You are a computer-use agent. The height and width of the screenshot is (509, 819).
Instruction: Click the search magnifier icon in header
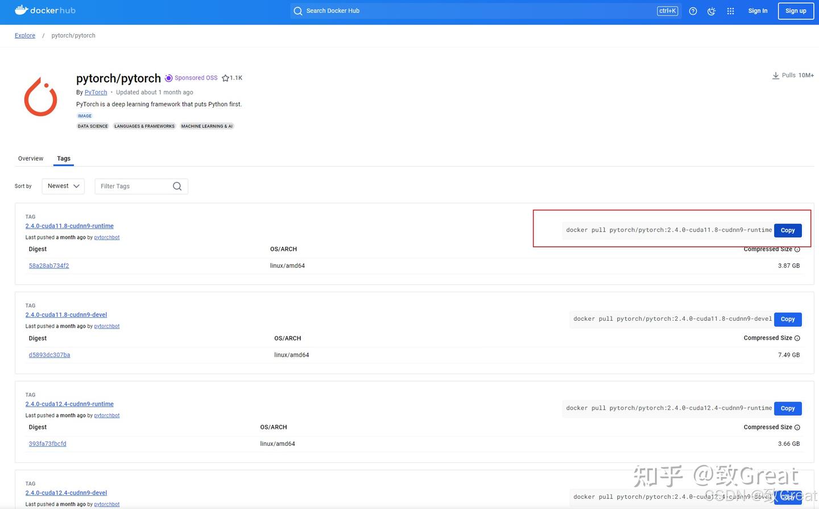point(298,11)
